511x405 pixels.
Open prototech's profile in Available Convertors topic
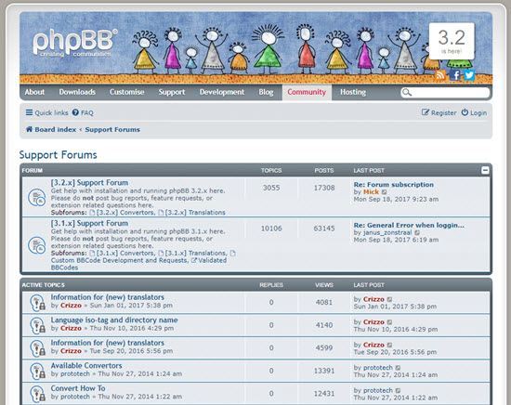pos(75,374)
